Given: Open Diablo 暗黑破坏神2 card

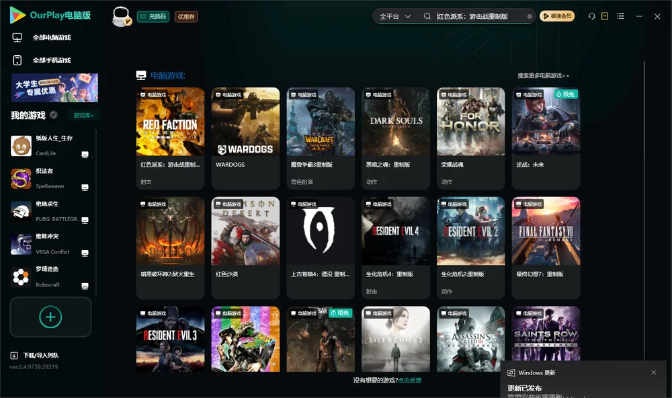Looking at the screenshot, I should coord(170,247).
